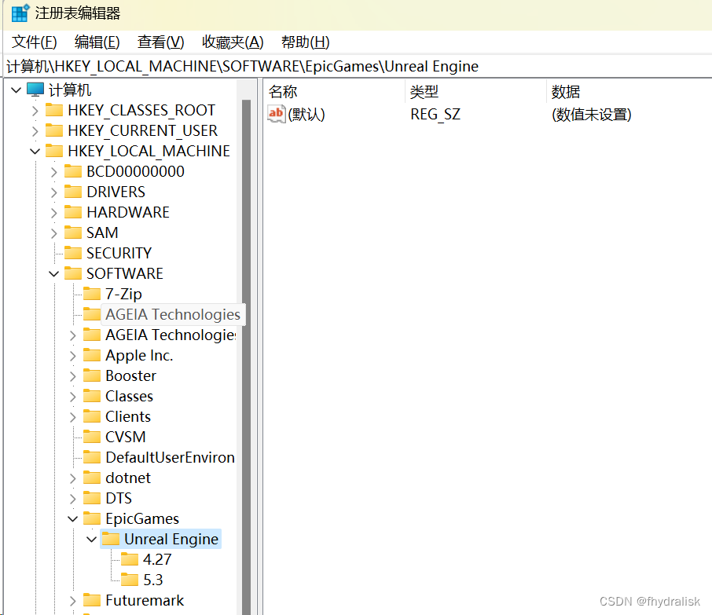Viewport: 712px width, 615px height.
Task: Open the 文件(F) menu
Action: [34, 42]
